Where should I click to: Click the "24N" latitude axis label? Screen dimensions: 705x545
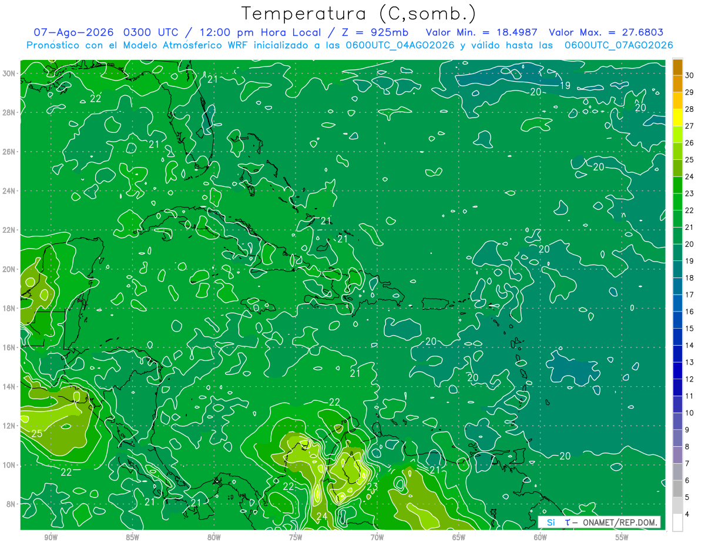point(9,190)
